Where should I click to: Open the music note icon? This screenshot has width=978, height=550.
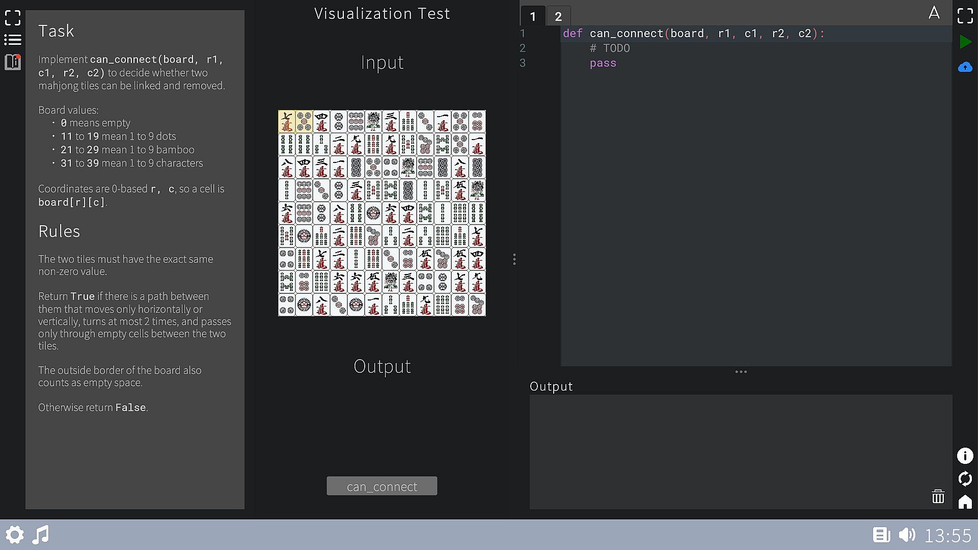pos(41,535)
